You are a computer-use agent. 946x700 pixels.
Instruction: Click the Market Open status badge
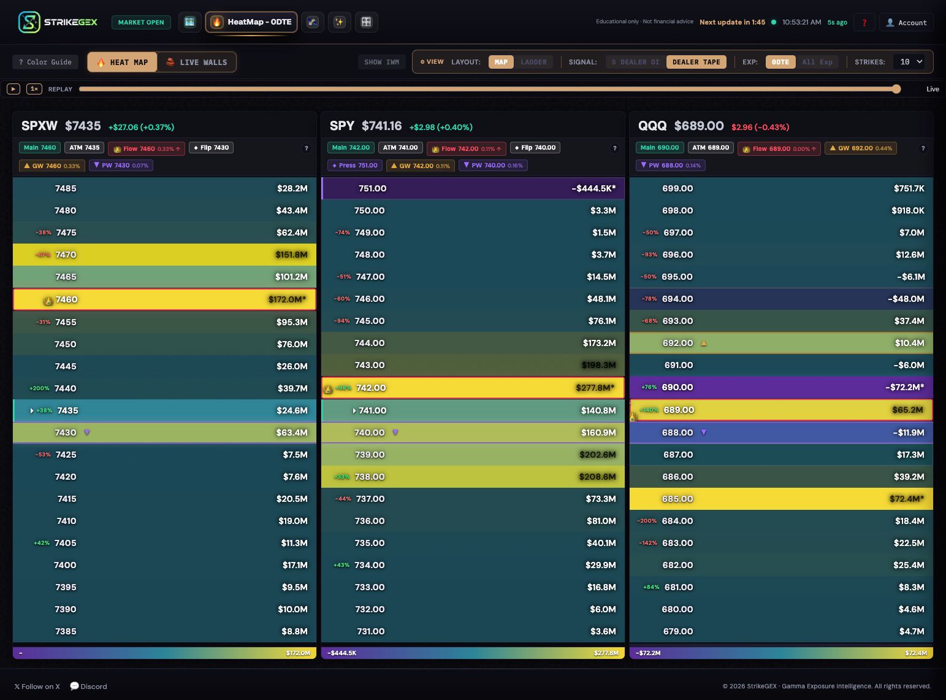pos(141,22)
